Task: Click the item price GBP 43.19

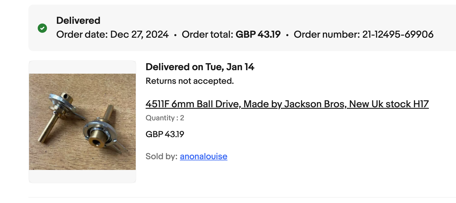Action: (x=165, y=134)
